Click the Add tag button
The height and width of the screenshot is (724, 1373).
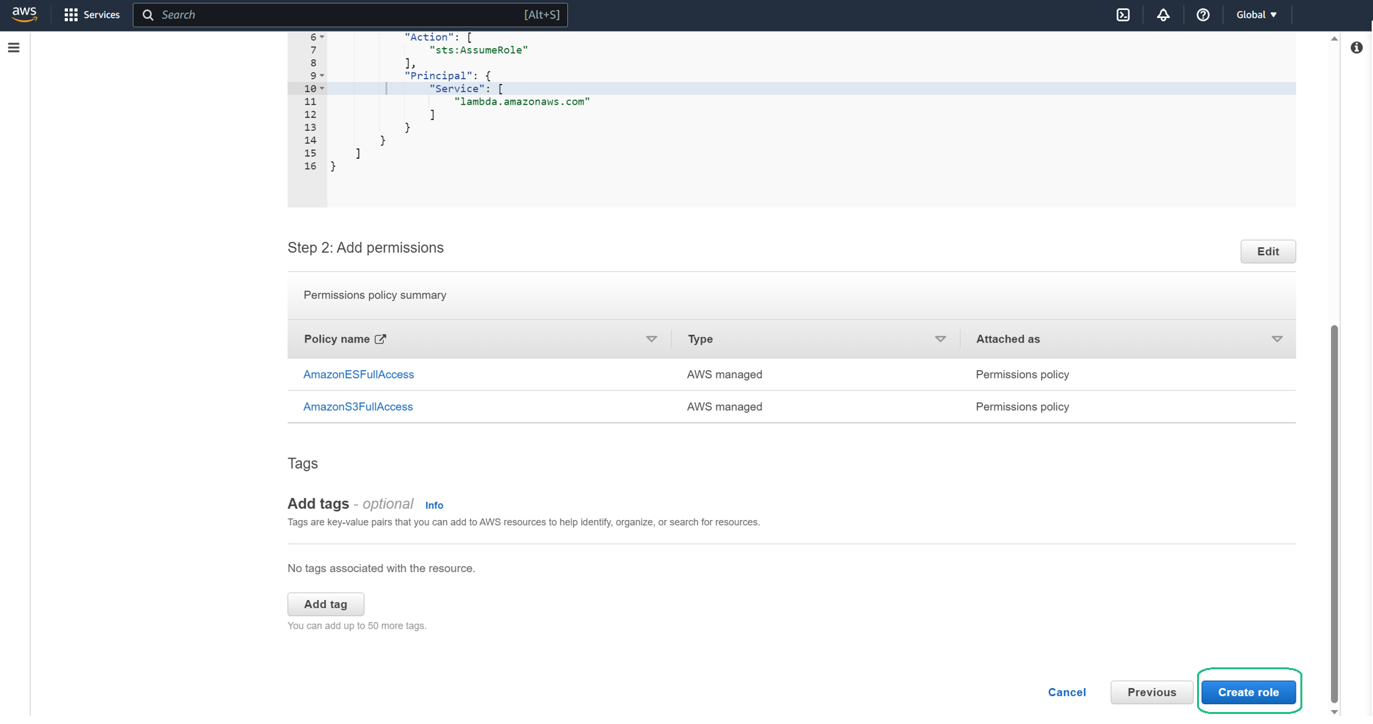325,604
